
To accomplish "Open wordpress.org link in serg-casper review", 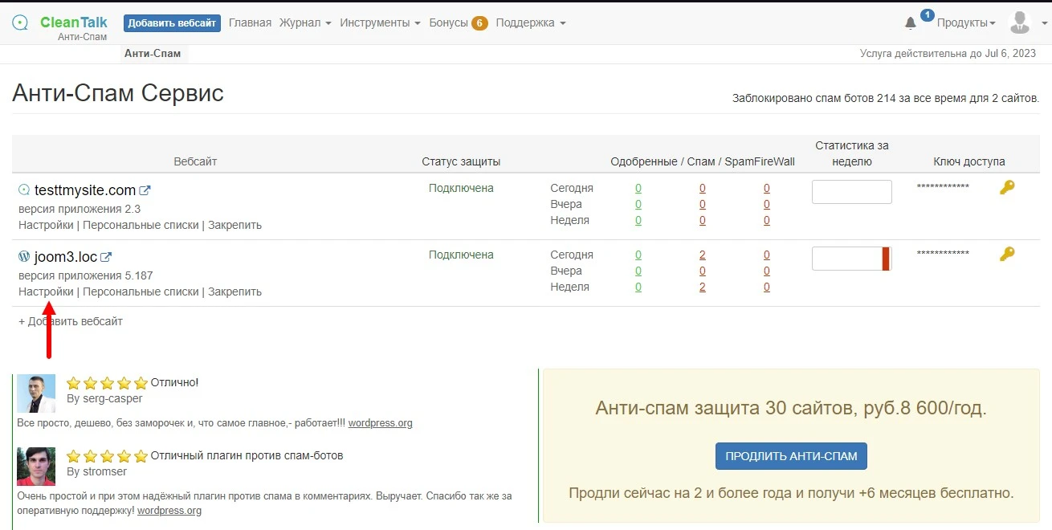I will (x=381, y=422).
